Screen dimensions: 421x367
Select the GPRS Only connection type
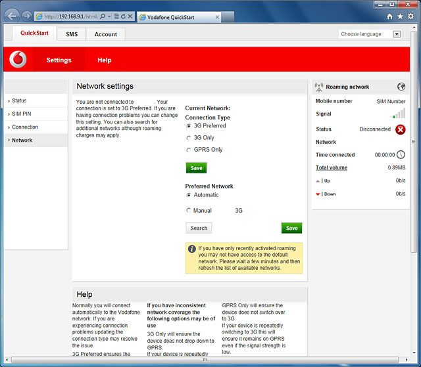[189, 150]
